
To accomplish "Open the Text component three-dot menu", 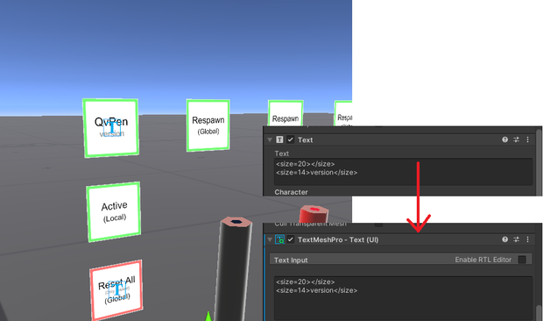I will [x=527, y=139].
